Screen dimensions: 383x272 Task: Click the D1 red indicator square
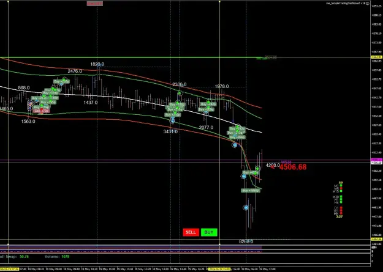click(x=341, y=208)
